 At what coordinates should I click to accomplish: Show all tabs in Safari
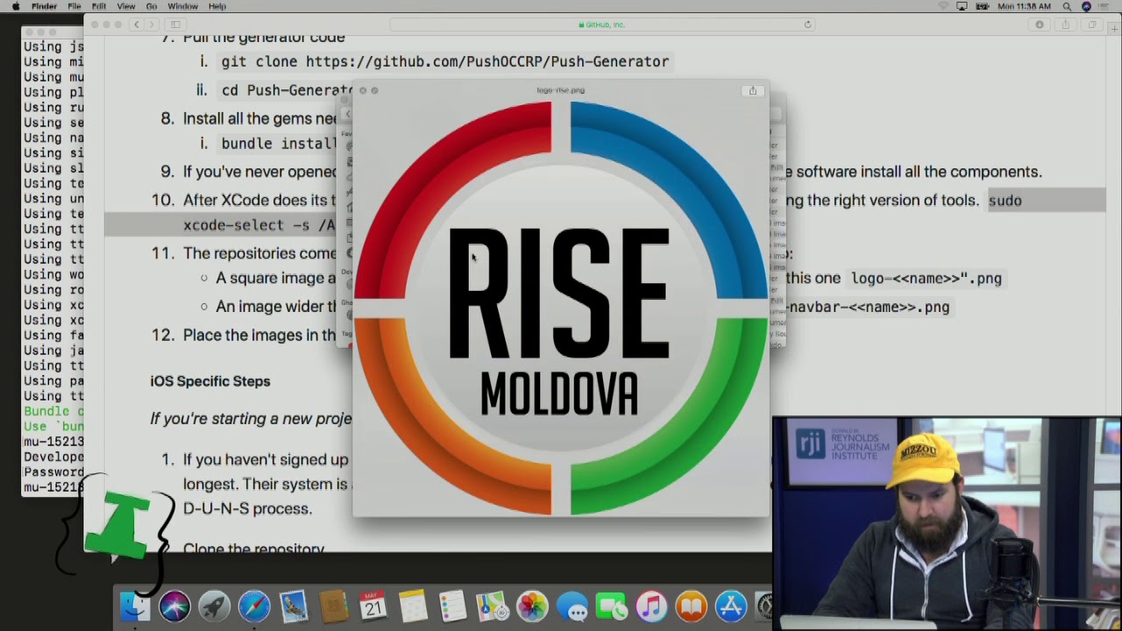click(1092, 25)
